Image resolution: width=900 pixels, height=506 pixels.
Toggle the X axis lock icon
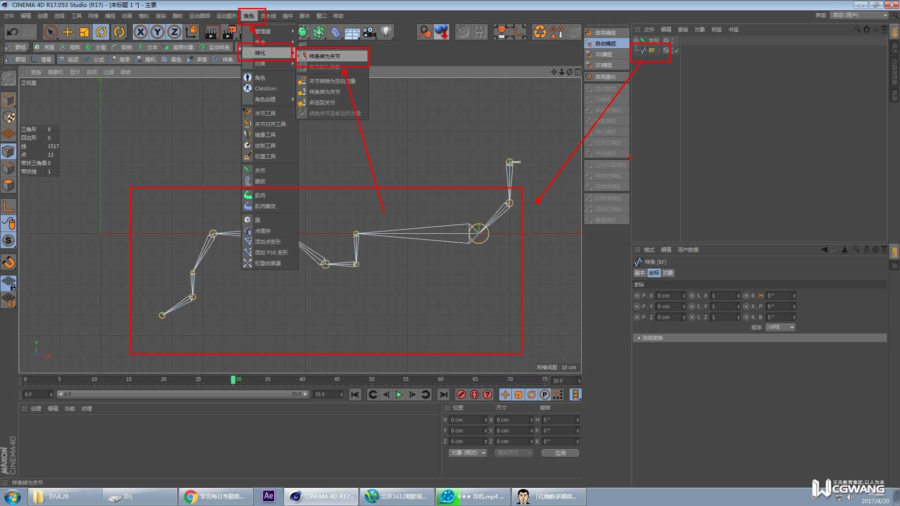140,32
